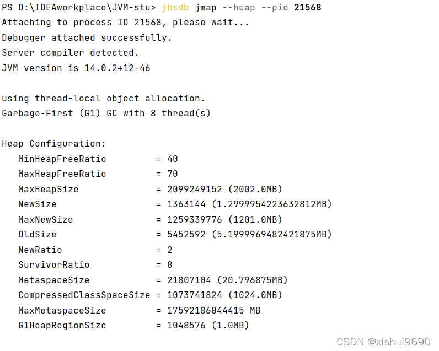Click the OldSize value 5452592
This screenshot has width=439, height=351.
point(186,234)
